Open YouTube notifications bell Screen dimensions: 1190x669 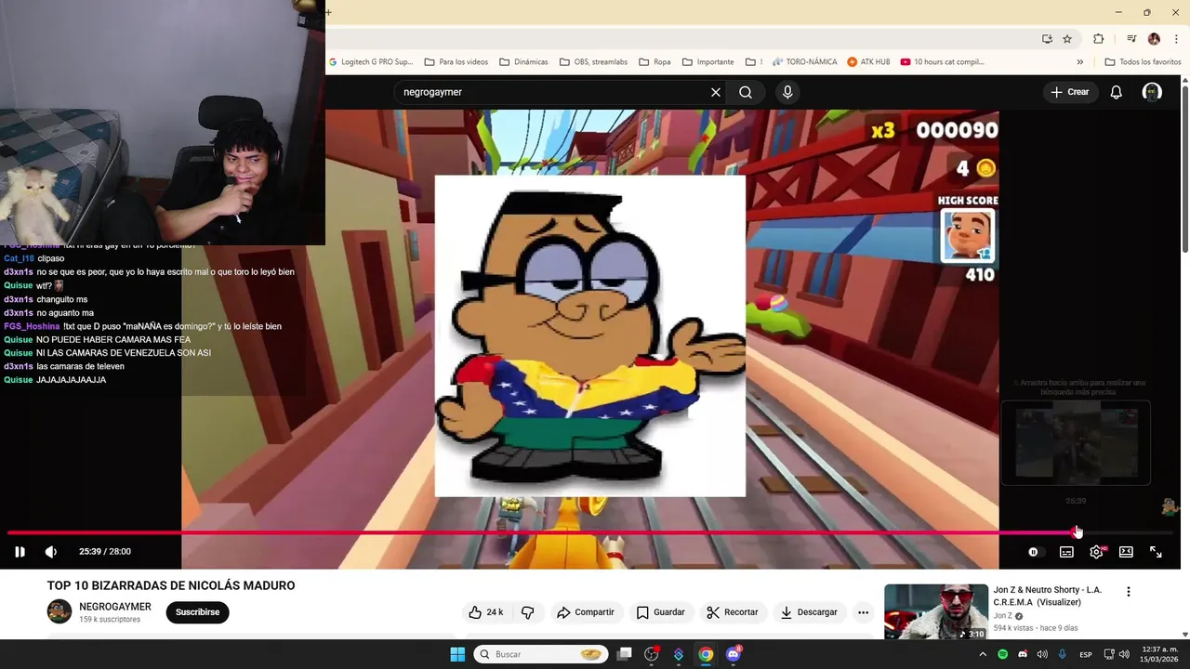[x=1117, y=92]
